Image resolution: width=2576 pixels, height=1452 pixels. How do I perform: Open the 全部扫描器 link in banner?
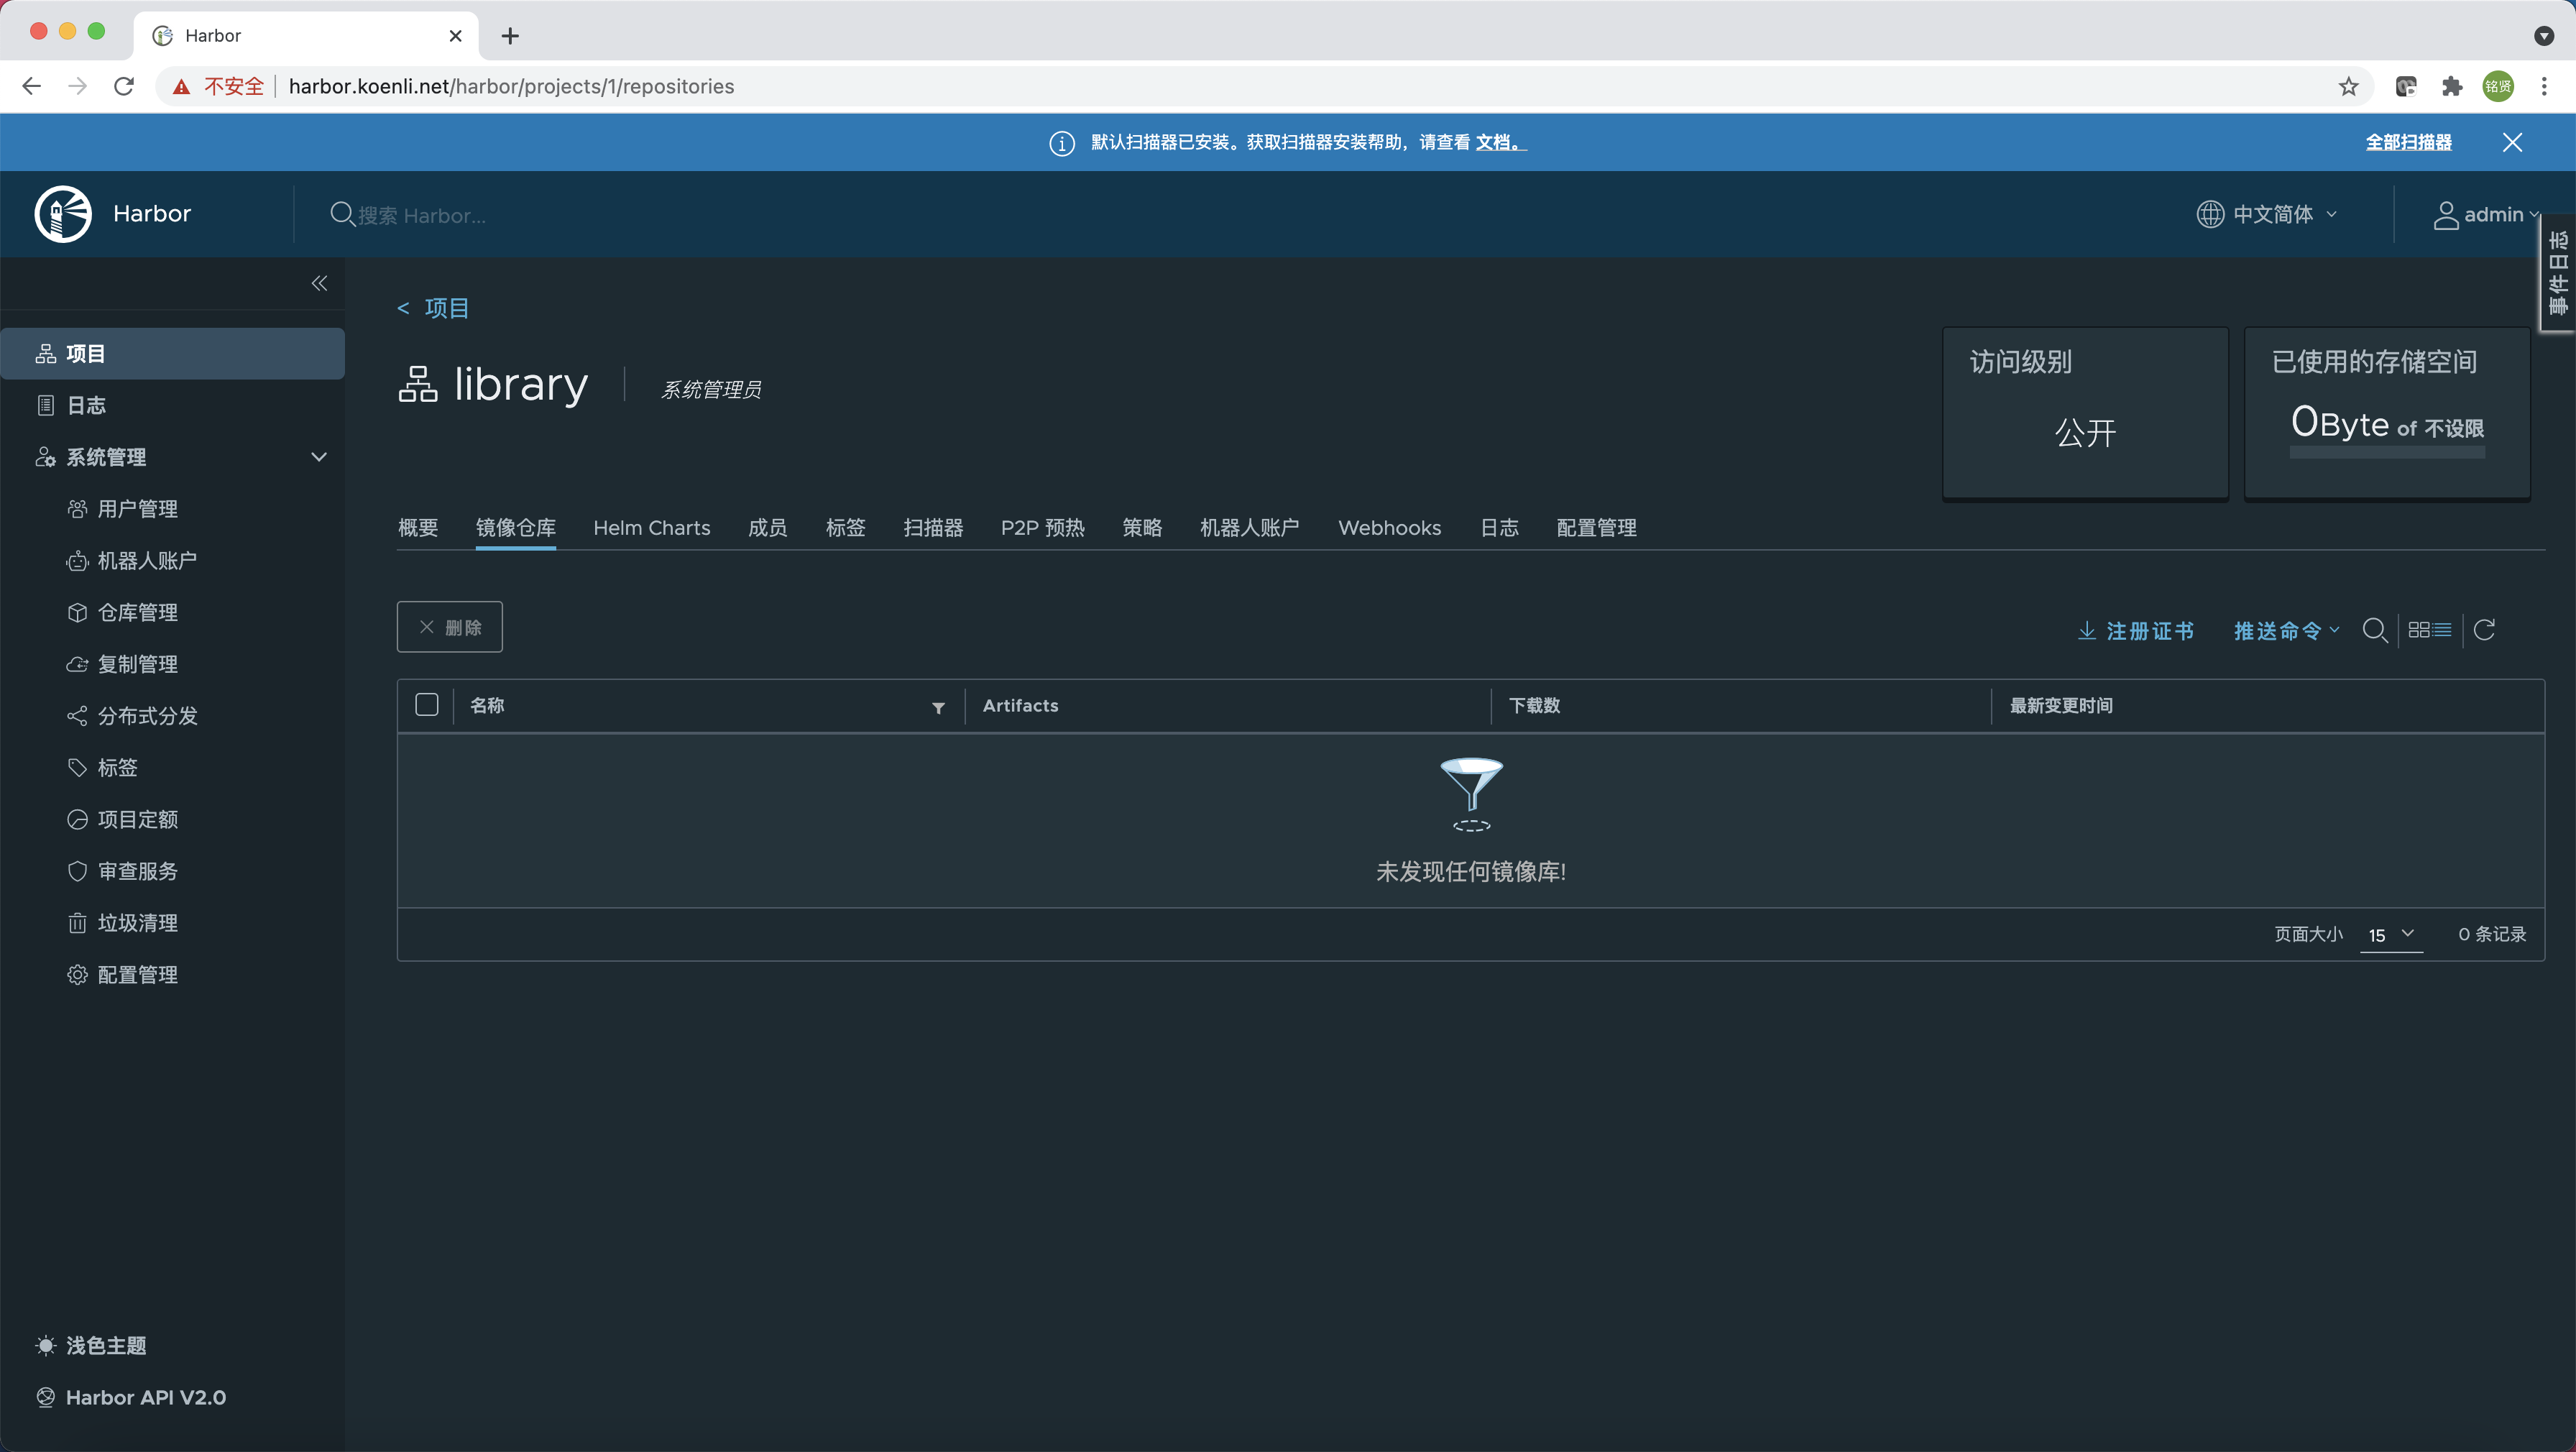2408,142
